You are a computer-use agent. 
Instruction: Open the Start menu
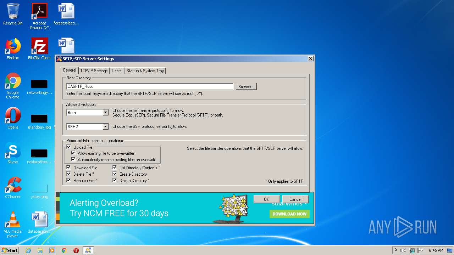click(10, 250)
